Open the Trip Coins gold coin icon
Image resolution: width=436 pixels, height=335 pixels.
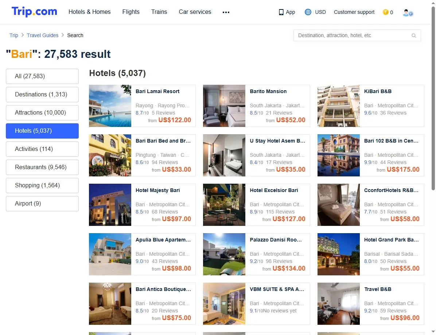385,12
